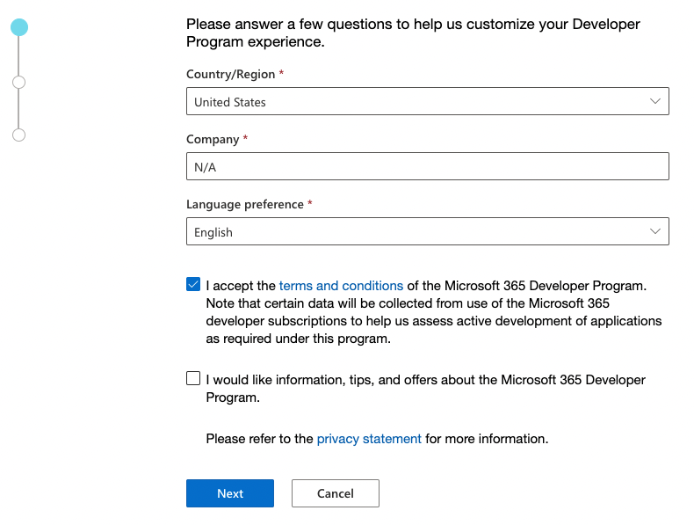Open the terms and conditions link

tap(341, 286)
